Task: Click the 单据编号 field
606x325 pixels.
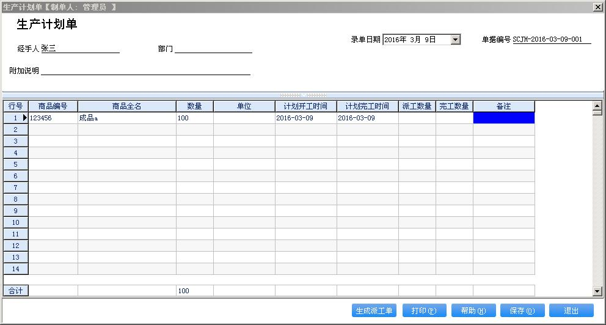Action: [552, 40]
